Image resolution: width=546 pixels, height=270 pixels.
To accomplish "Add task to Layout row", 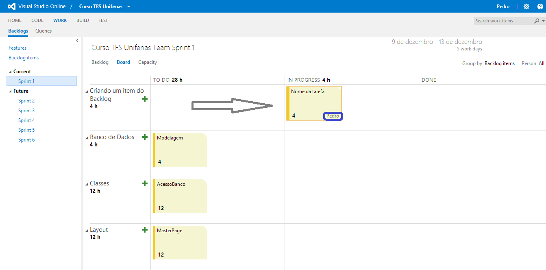I will tap(145, 230).
